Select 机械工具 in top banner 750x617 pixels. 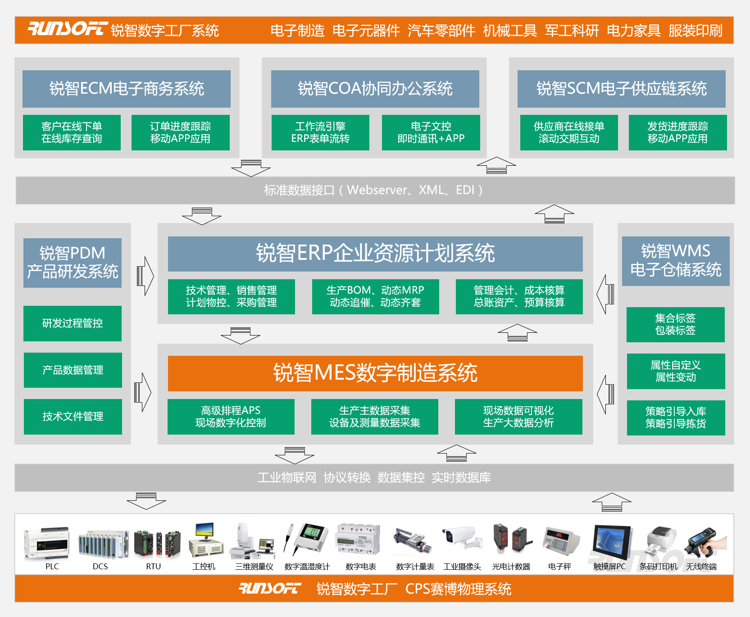click(510, 31)
